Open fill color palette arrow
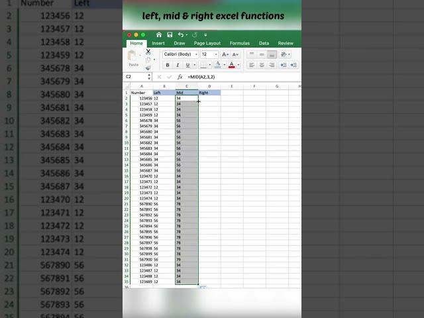424x318 pixels. point(224,65)
